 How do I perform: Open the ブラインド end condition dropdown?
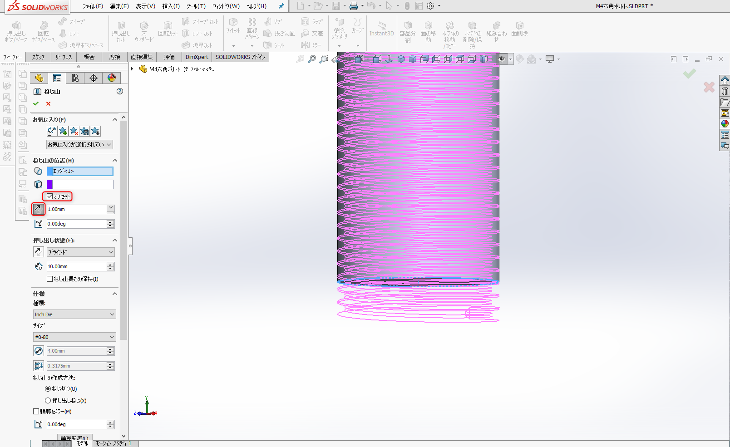(80, 252)
